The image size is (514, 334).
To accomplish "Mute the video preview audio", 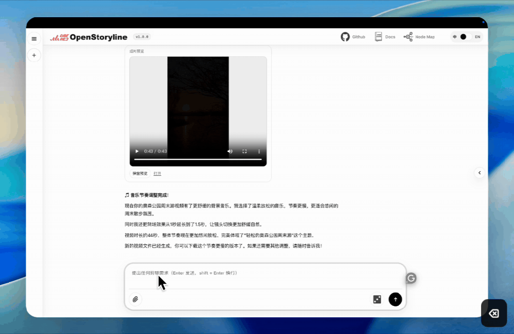I will [230, 151].
